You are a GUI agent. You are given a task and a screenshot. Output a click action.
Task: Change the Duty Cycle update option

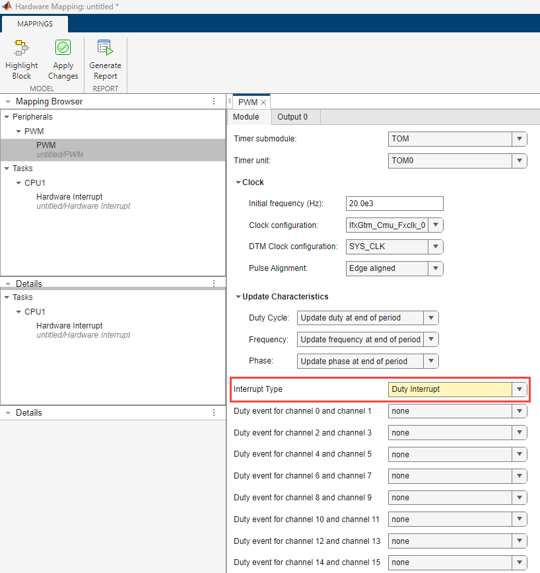pos(430,318)
